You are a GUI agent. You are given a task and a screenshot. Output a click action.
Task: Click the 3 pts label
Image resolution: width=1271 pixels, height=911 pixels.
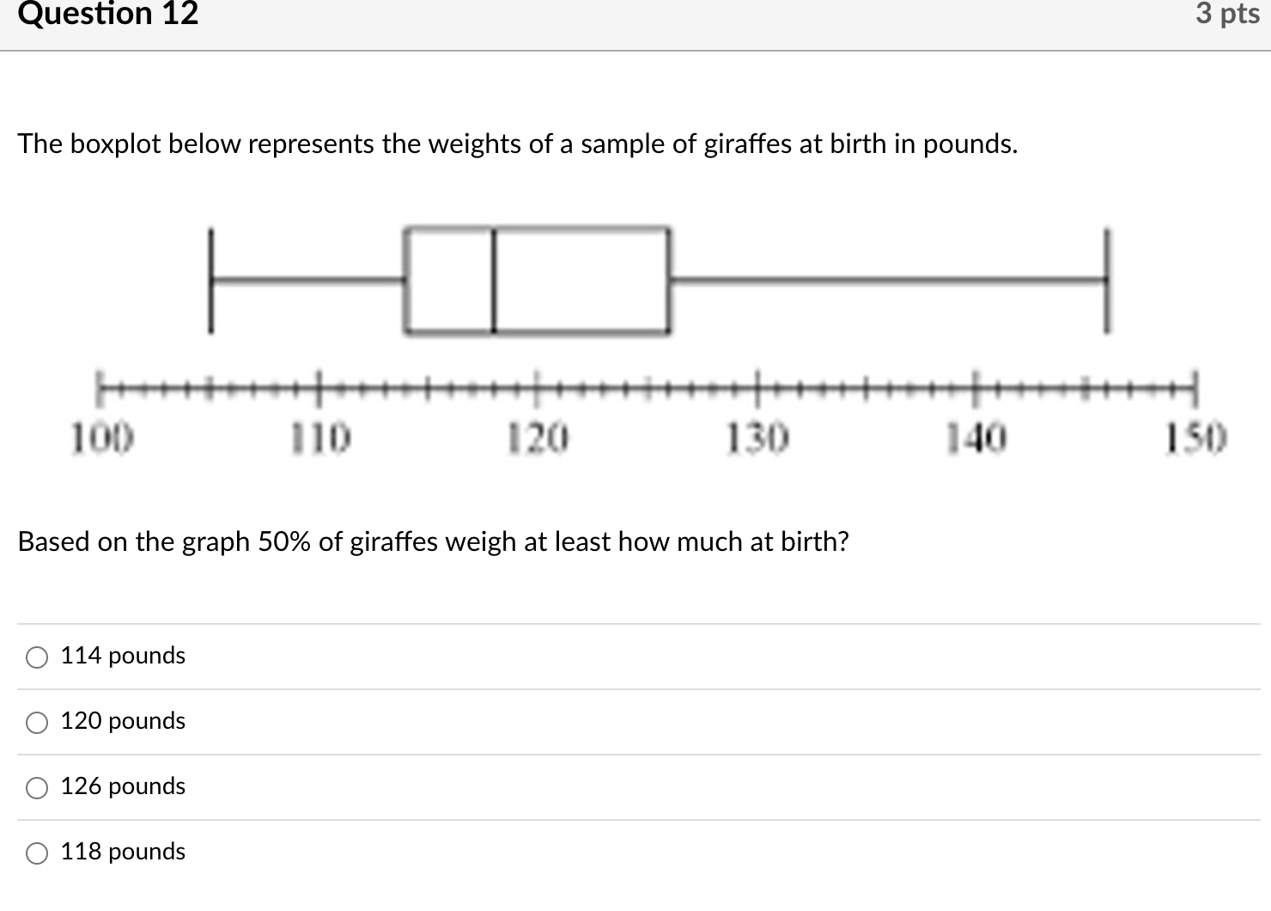pos(1228,15)
